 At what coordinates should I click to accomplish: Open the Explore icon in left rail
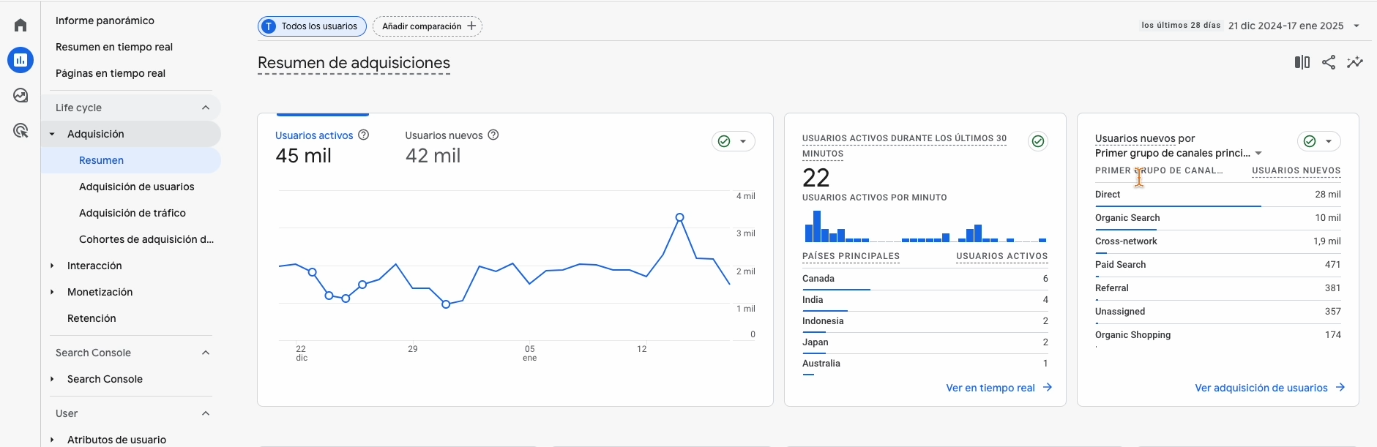pos(20,96)
